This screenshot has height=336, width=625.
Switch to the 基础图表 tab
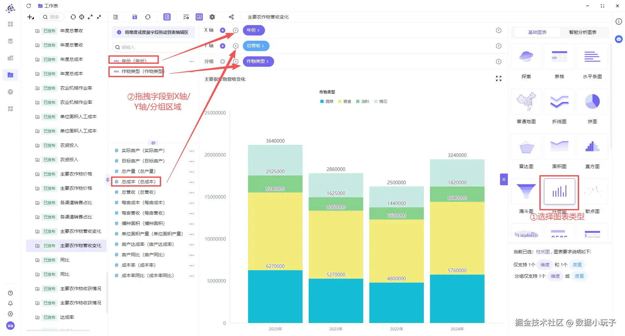coord(537,32)
